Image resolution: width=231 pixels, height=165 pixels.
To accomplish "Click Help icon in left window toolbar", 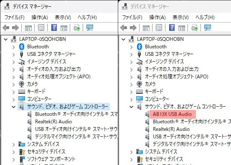I will pos(54,27).
